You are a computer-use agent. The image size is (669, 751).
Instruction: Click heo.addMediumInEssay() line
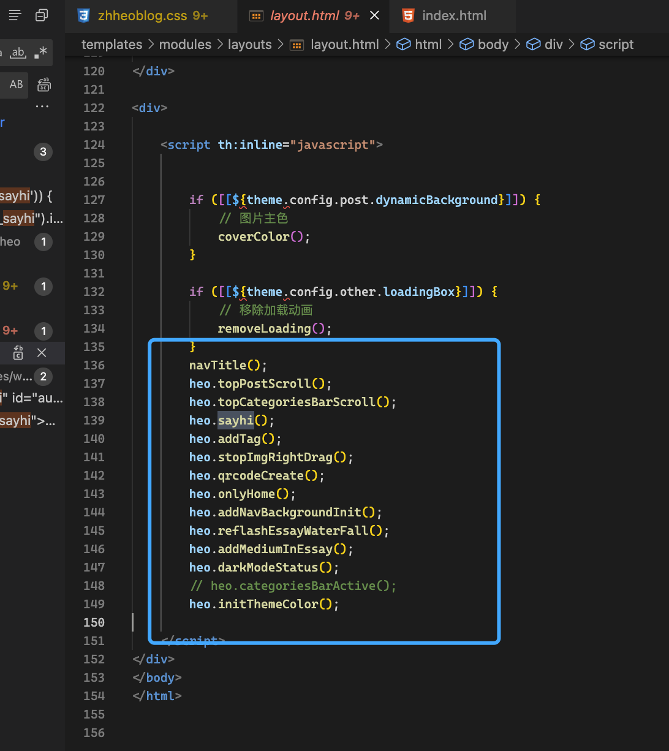271,549
